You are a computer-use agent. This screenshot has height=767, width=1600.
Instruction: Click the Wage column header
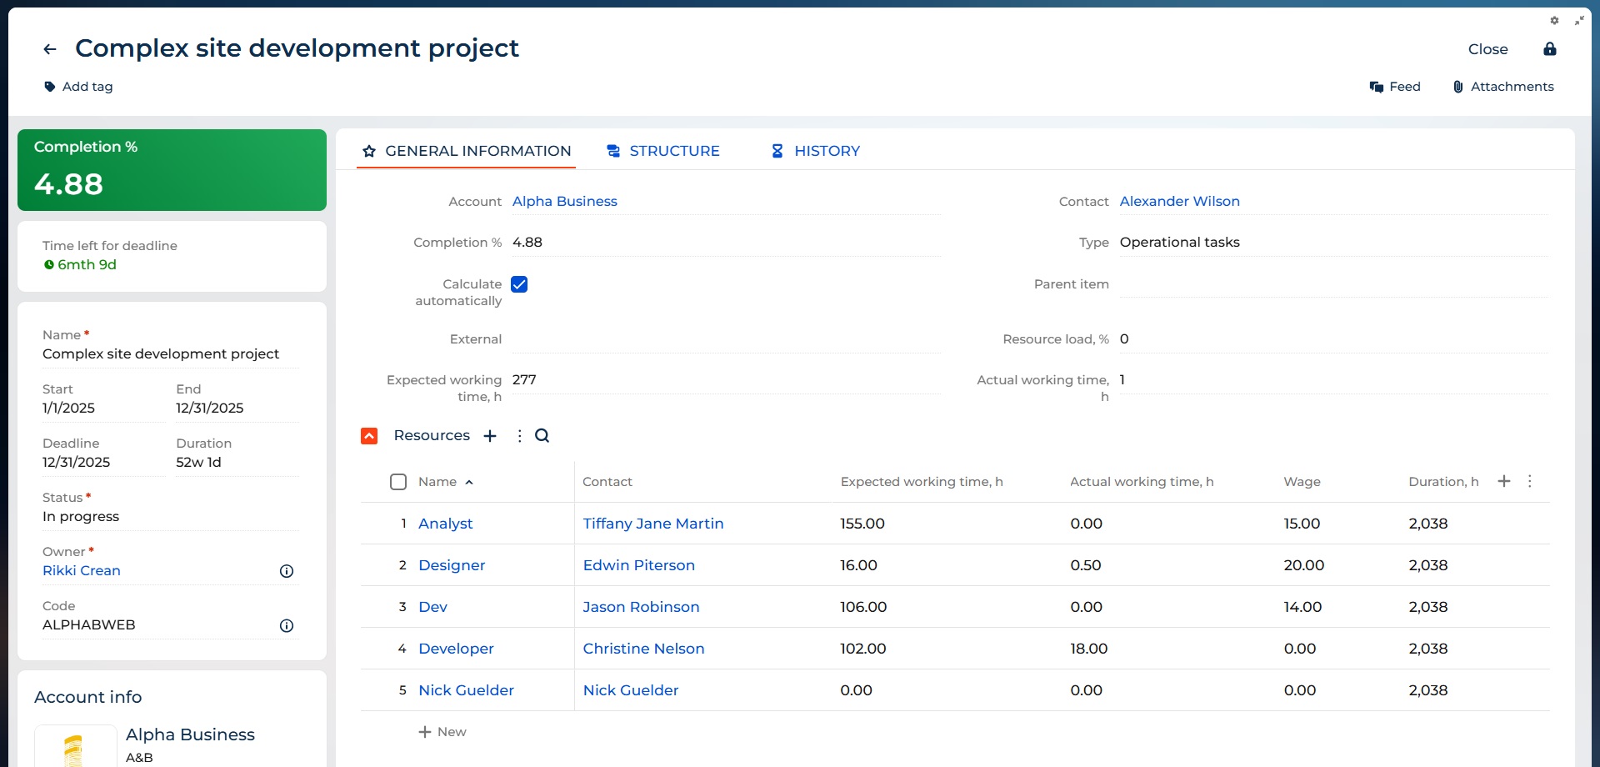click(1302, 482)
